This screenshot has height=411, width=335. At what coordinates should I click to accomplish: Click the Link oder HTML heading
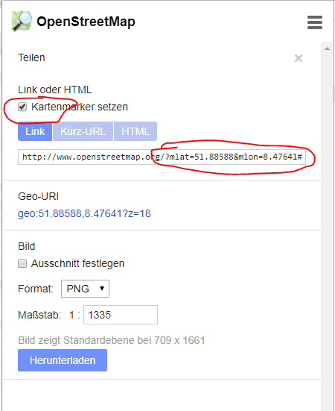[x=55, y=90]
